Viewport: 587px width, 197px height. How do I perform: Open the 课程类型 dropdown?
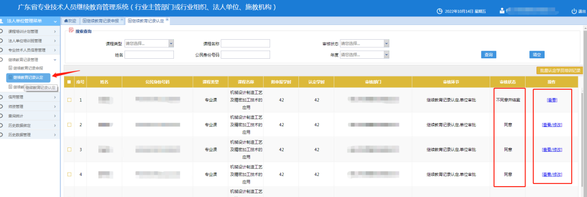(x=171, y=44)
